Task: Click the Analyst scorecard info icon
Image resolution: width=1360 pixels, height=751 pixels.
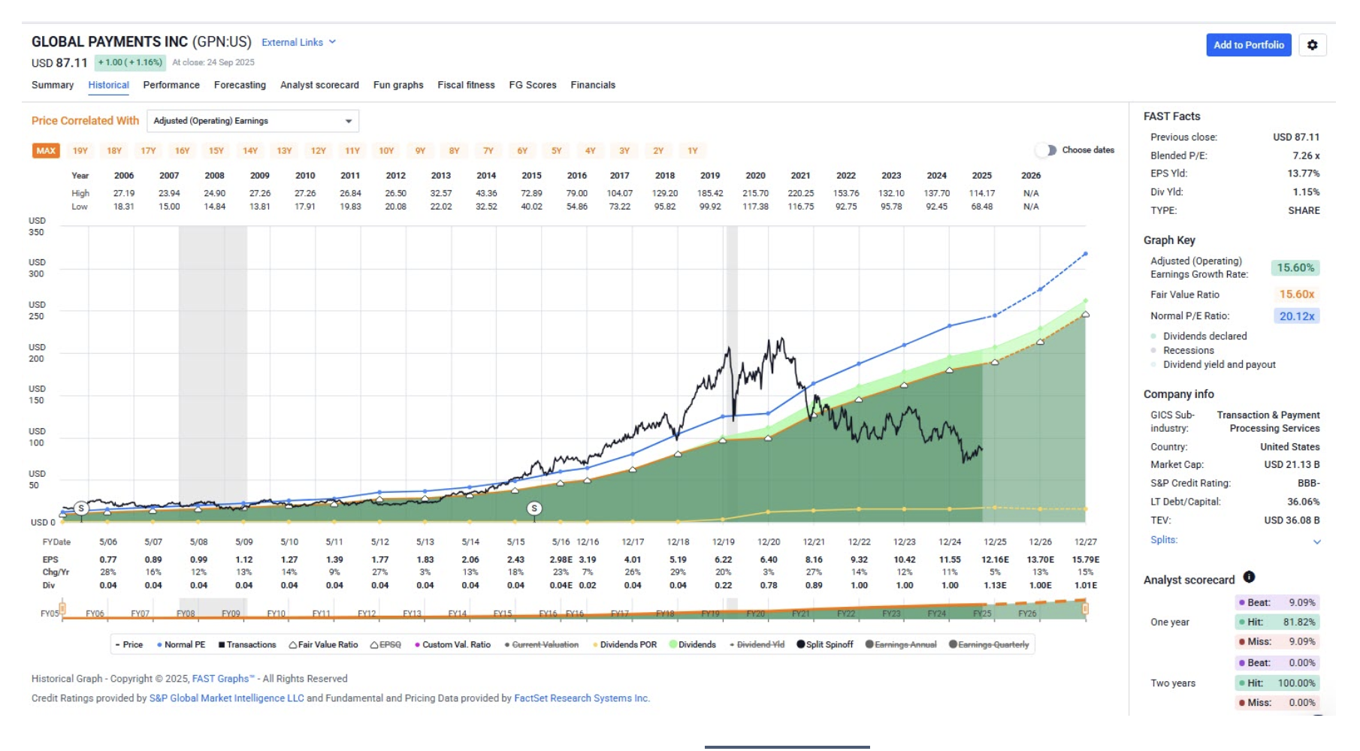Action: click(x=1249, y=577)
